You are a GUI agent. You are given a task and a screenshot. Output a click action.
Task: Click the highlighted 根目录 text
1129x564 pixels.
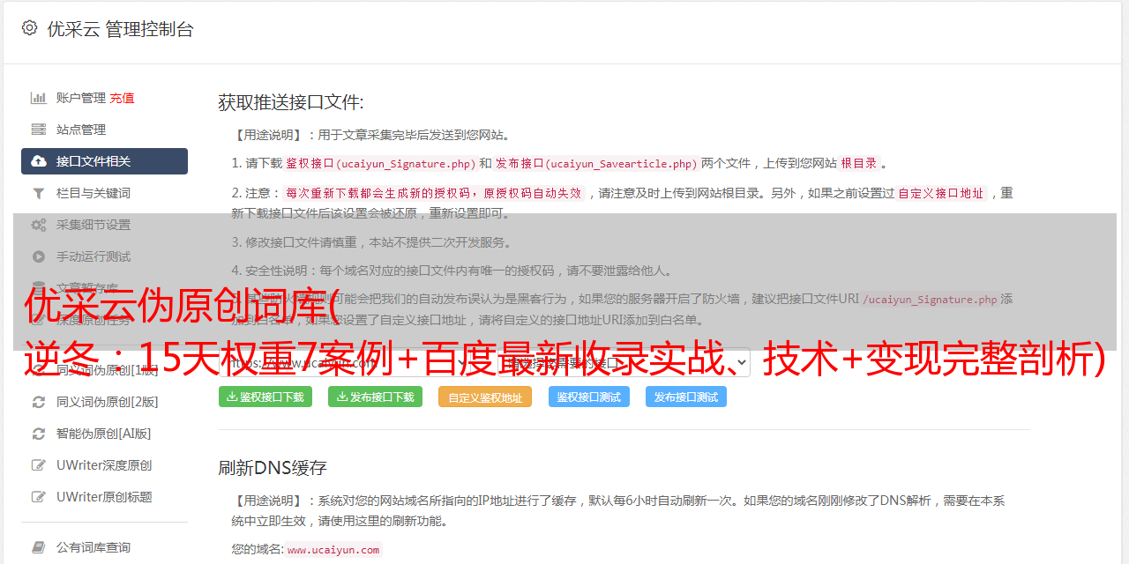point(859,163)
